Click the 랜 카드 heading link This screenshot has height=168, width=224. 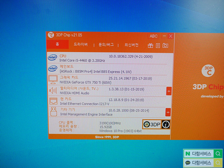pos(66,99)
